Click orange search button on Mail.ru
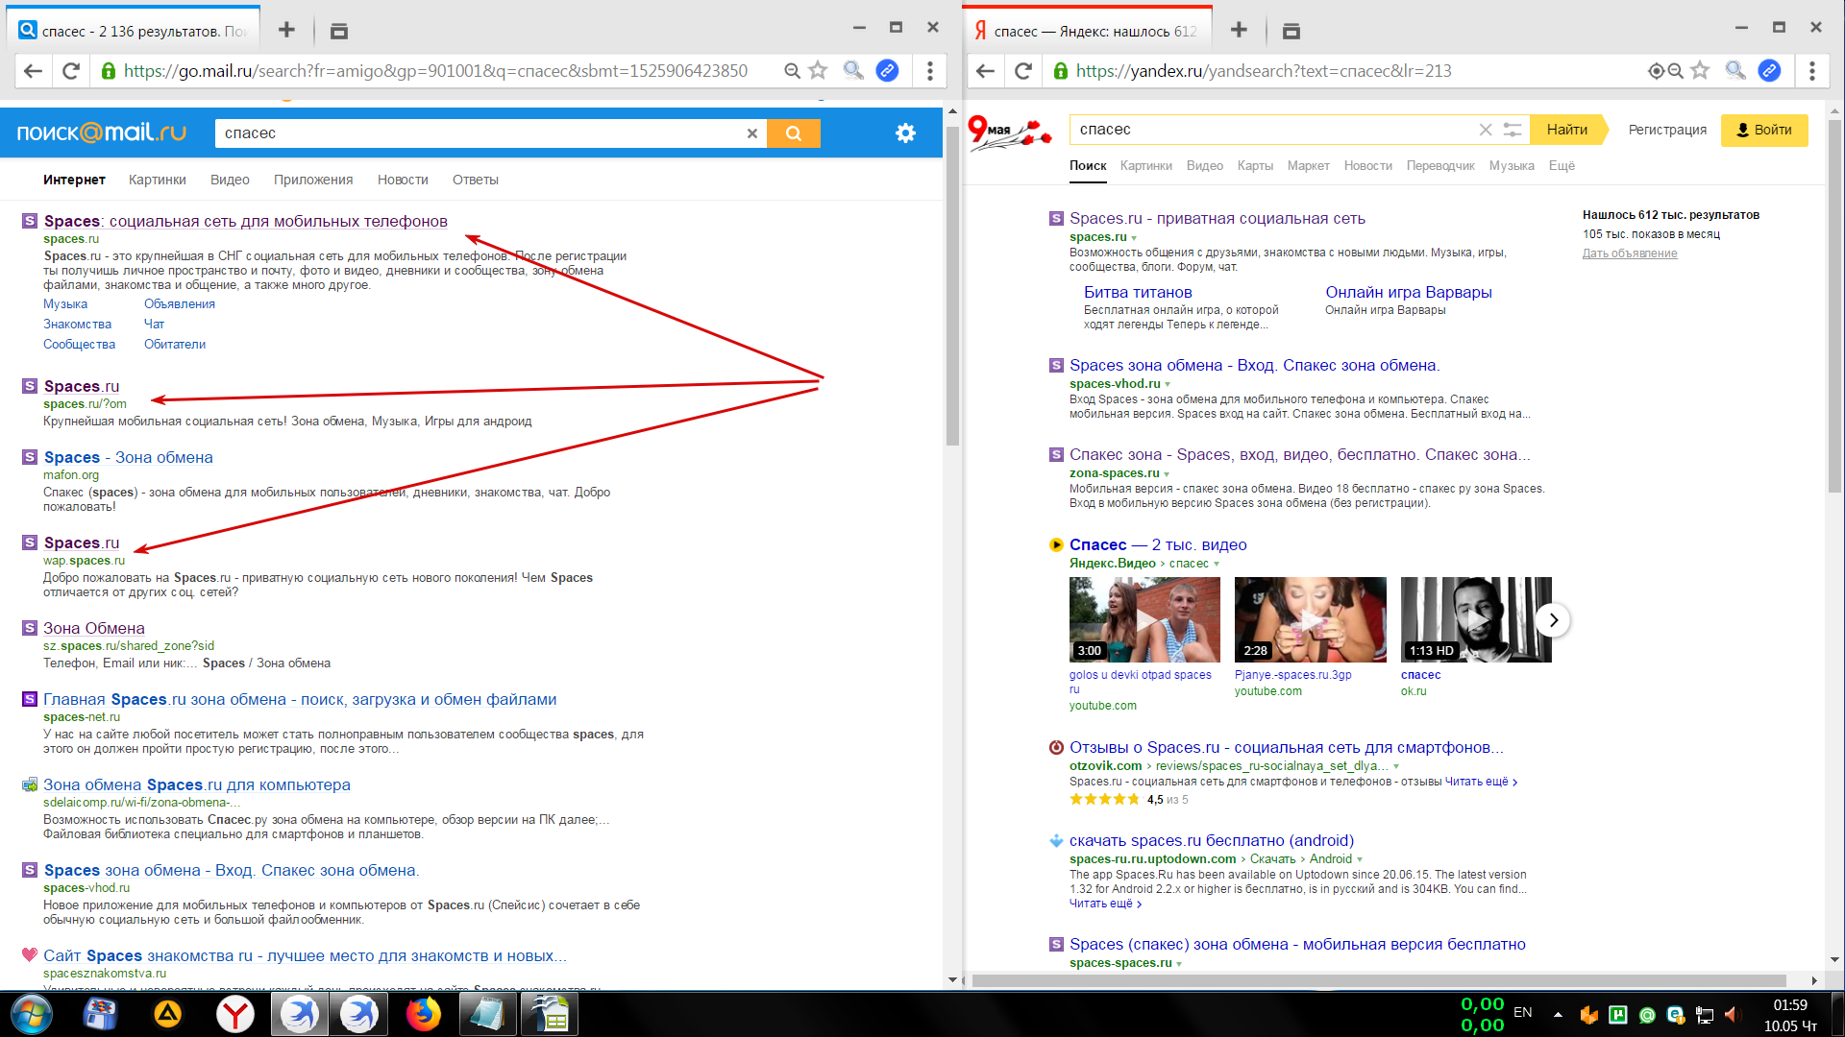 [793, 133]
